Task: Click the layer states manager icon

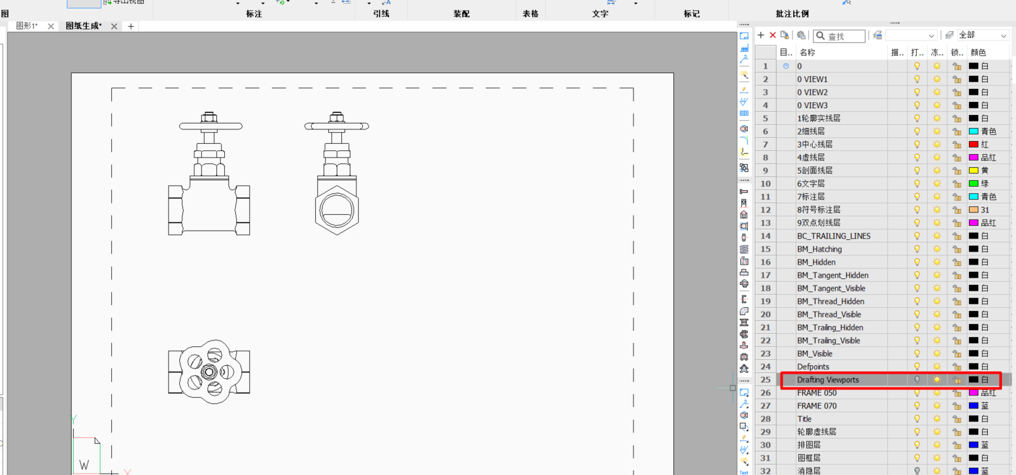Action: tap(878, 35)
